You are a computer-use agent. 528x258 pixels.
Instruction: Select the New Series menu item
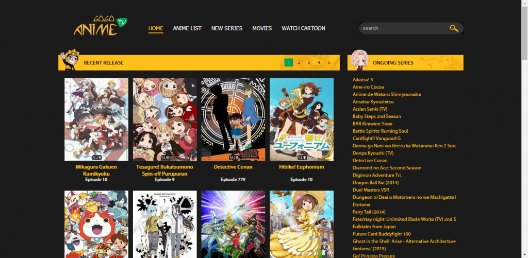tap(227, 28)
